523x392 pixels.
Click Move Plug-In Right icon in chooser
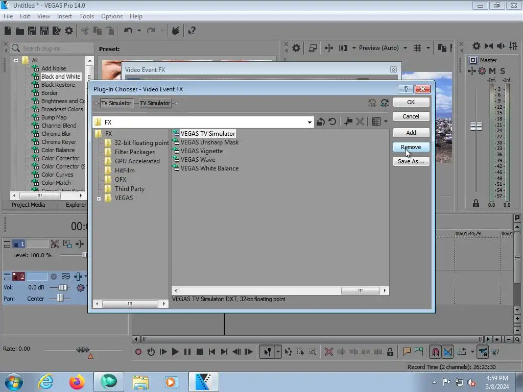(385, 103)
